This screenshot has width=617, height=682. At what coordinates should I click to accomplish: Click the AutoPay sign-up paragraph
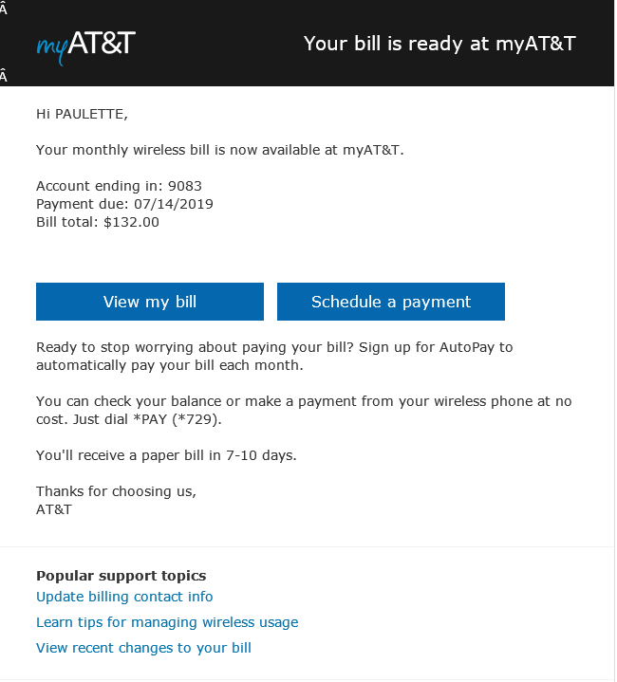(x=274, y=356)
